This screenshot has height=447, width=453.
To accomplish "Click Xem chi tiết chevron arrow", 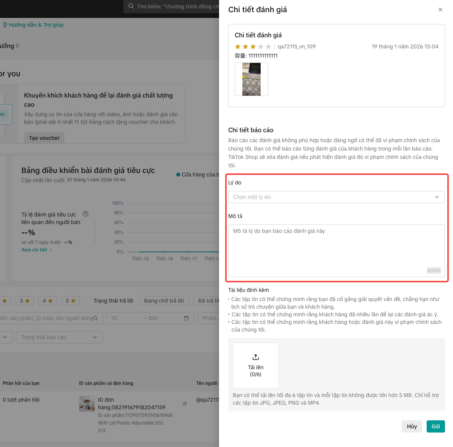I will tap(50, 250).
